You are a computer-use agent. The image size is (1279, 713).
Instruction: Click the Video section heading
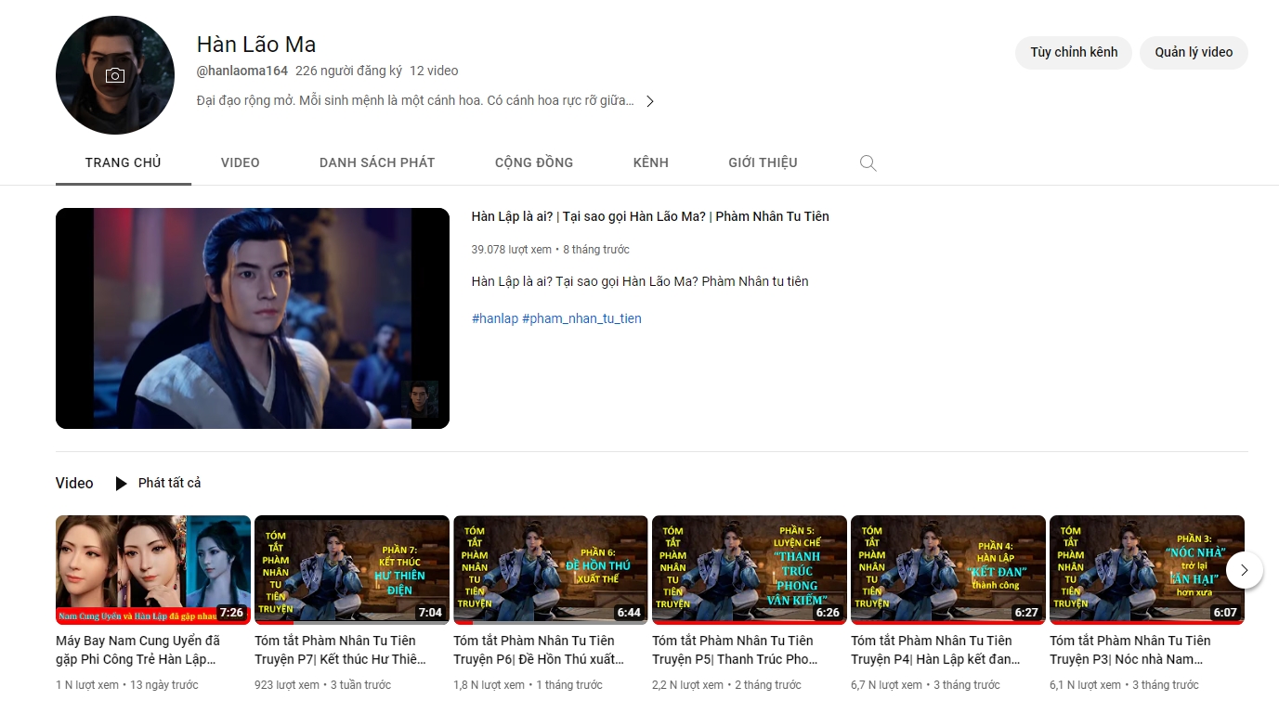pyautogui.click(x=74, y=483)
